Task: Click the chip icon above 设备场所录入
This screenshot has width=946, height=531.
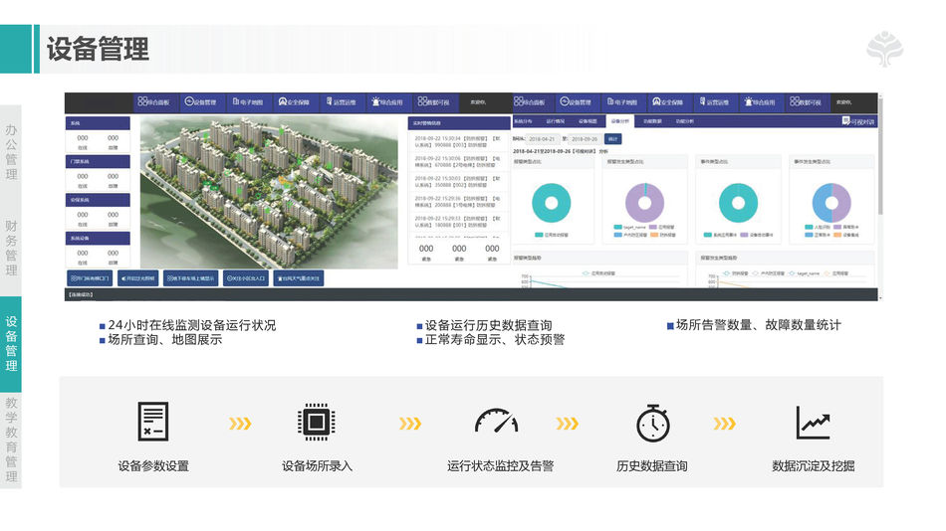Action: 316,422
